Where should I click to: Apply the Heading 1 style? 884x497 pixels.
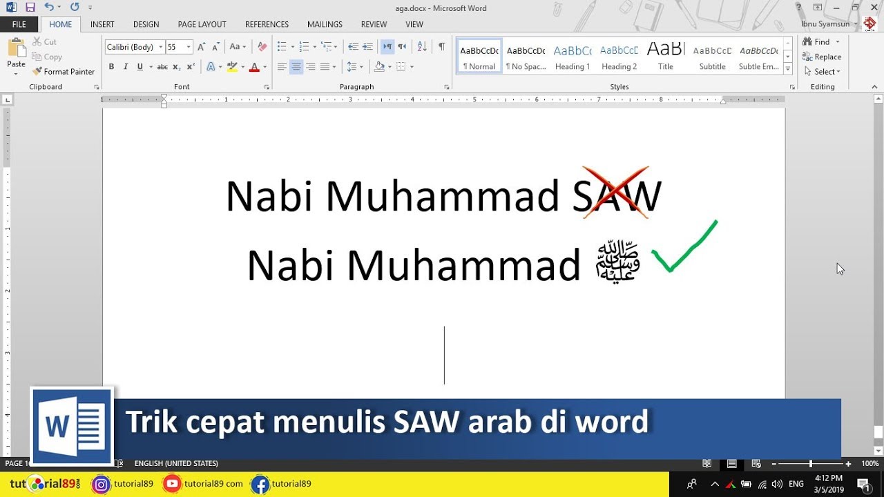573,56
